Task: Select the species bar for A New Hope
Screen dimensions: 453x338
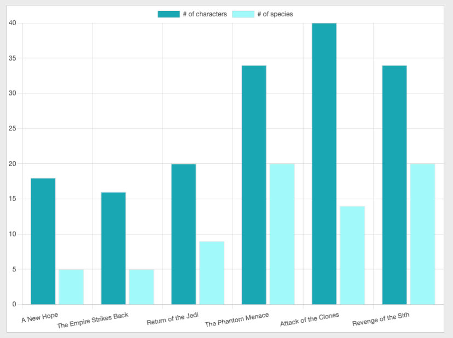Action: 71,287
